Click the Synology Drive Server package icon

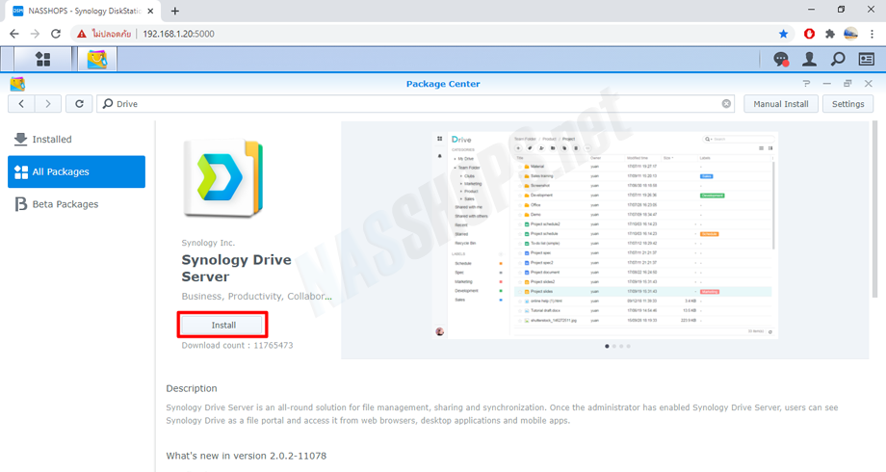coord(223,178)
